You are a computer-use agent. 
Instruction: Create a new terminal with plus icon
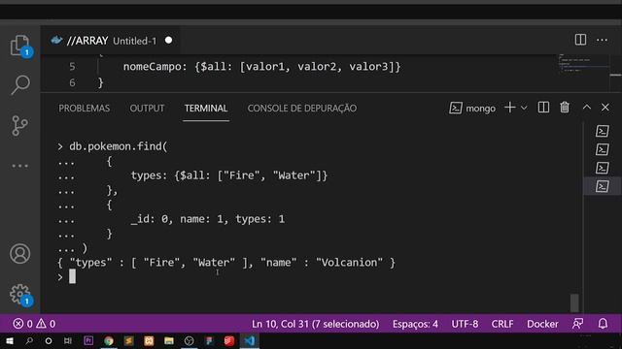[x=509, y=108]
